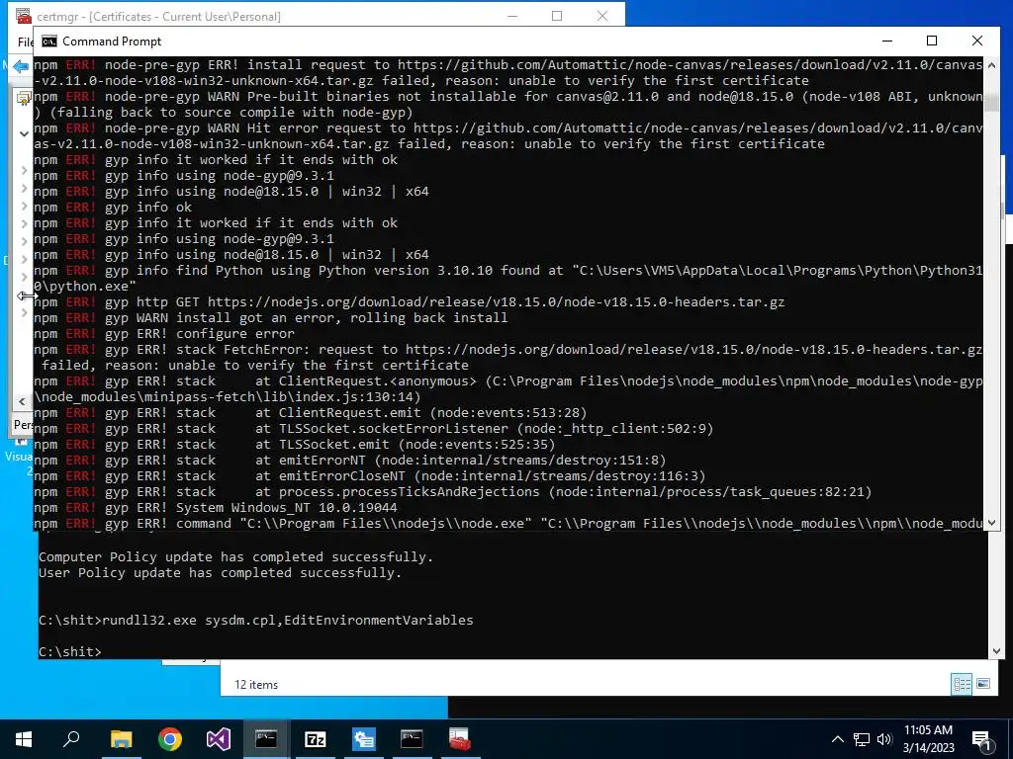The image size is (1013, 759).
Task: Open taskbar Search
Action: click(x=71, y=738)
